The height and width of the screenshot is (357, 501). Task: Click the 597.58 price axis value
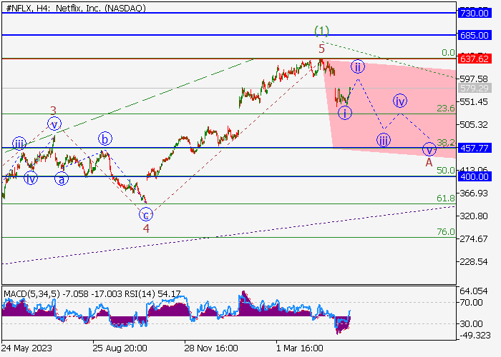(474, 79)
